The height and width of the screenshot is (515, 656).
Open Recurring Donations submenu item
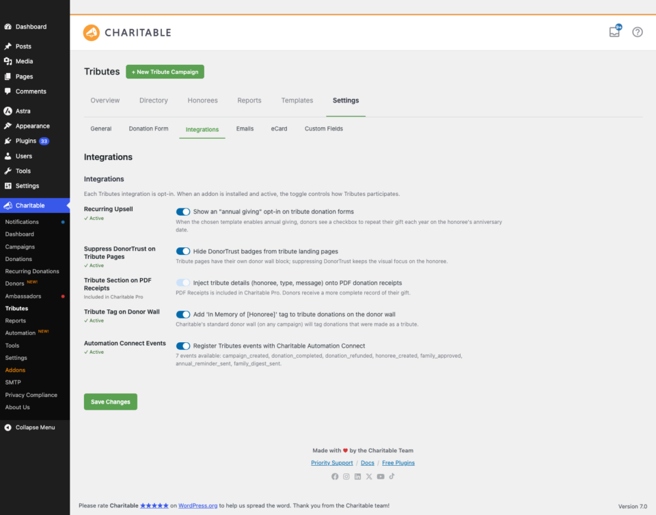(x=32, y=271)
